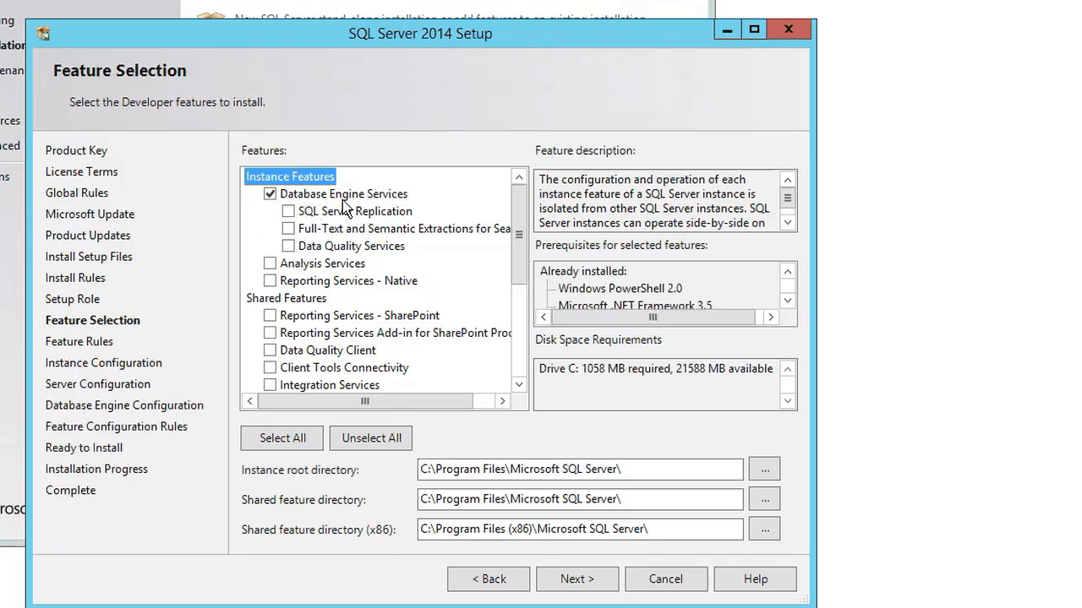Click the features list down scroll arrow

(x=519, y=384)
